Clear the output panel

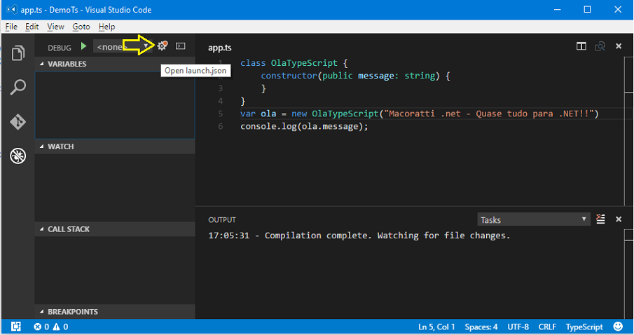pyautogui.click(x=600, y=219)
